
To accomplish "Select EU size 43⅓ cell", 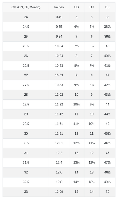I will click(x=107, y=95).
